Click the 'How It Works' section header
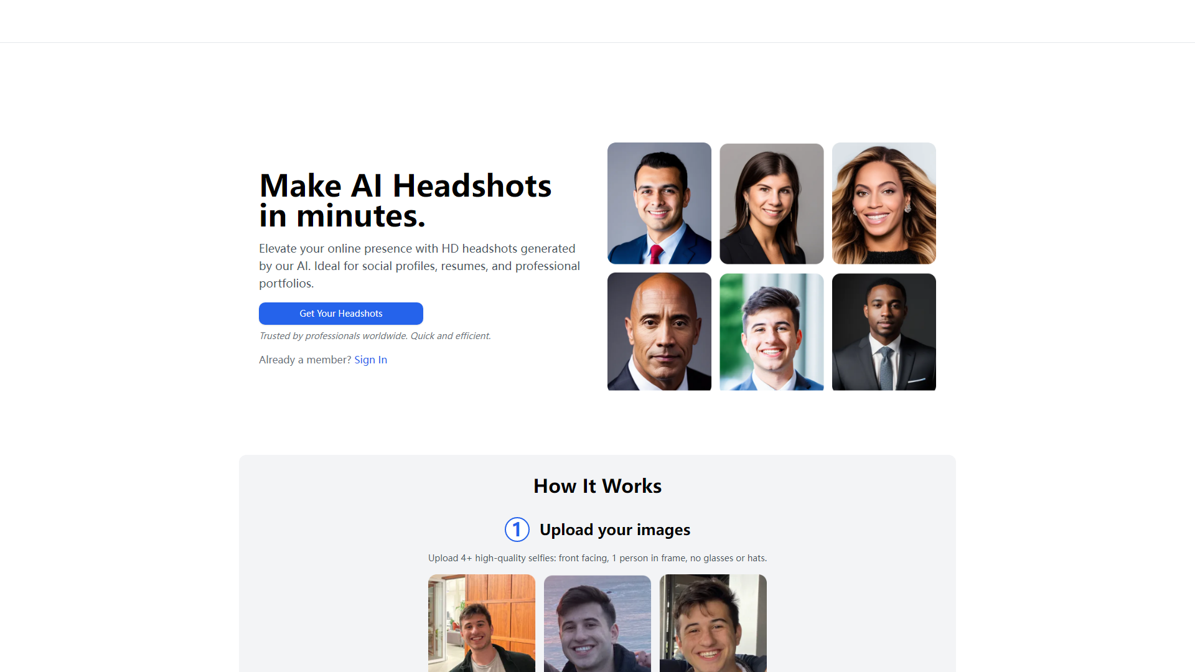This screenshot has height=672, width=1195. [x=597, y=486]
